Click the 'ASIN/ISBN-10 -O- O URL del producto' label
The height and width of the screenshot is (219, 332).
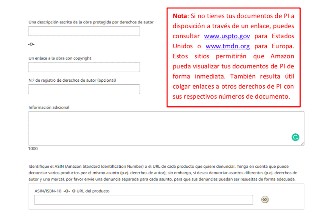point(72,191)
